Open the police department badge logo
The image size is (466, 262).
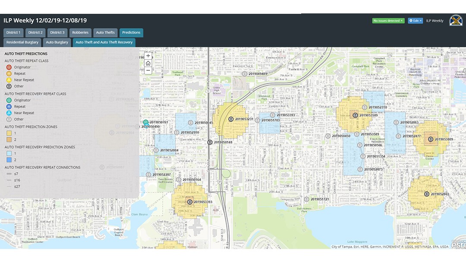[455, 21]
